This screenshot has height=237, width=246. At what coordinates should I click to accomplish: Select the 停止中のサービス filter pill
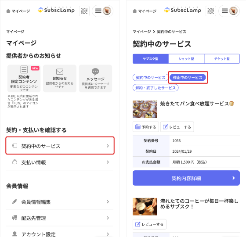tap(188, 77)
